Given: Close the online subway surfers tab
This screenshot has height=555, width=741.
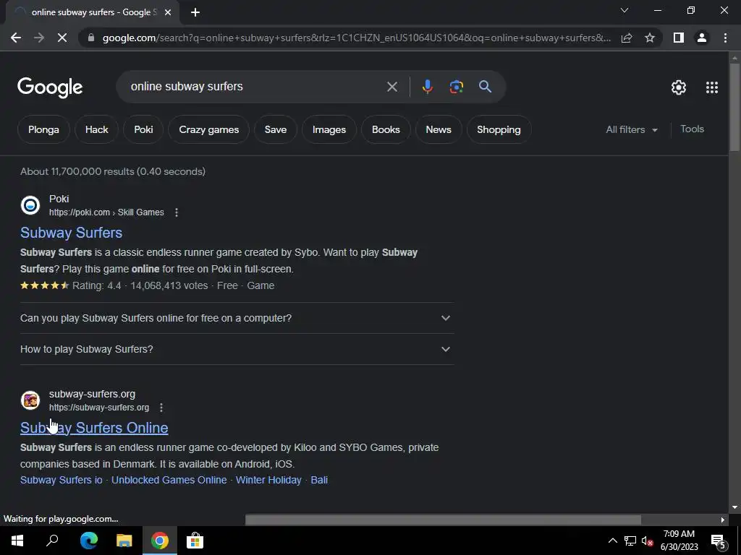Looking at the screenshot, I should pos(168,13).
